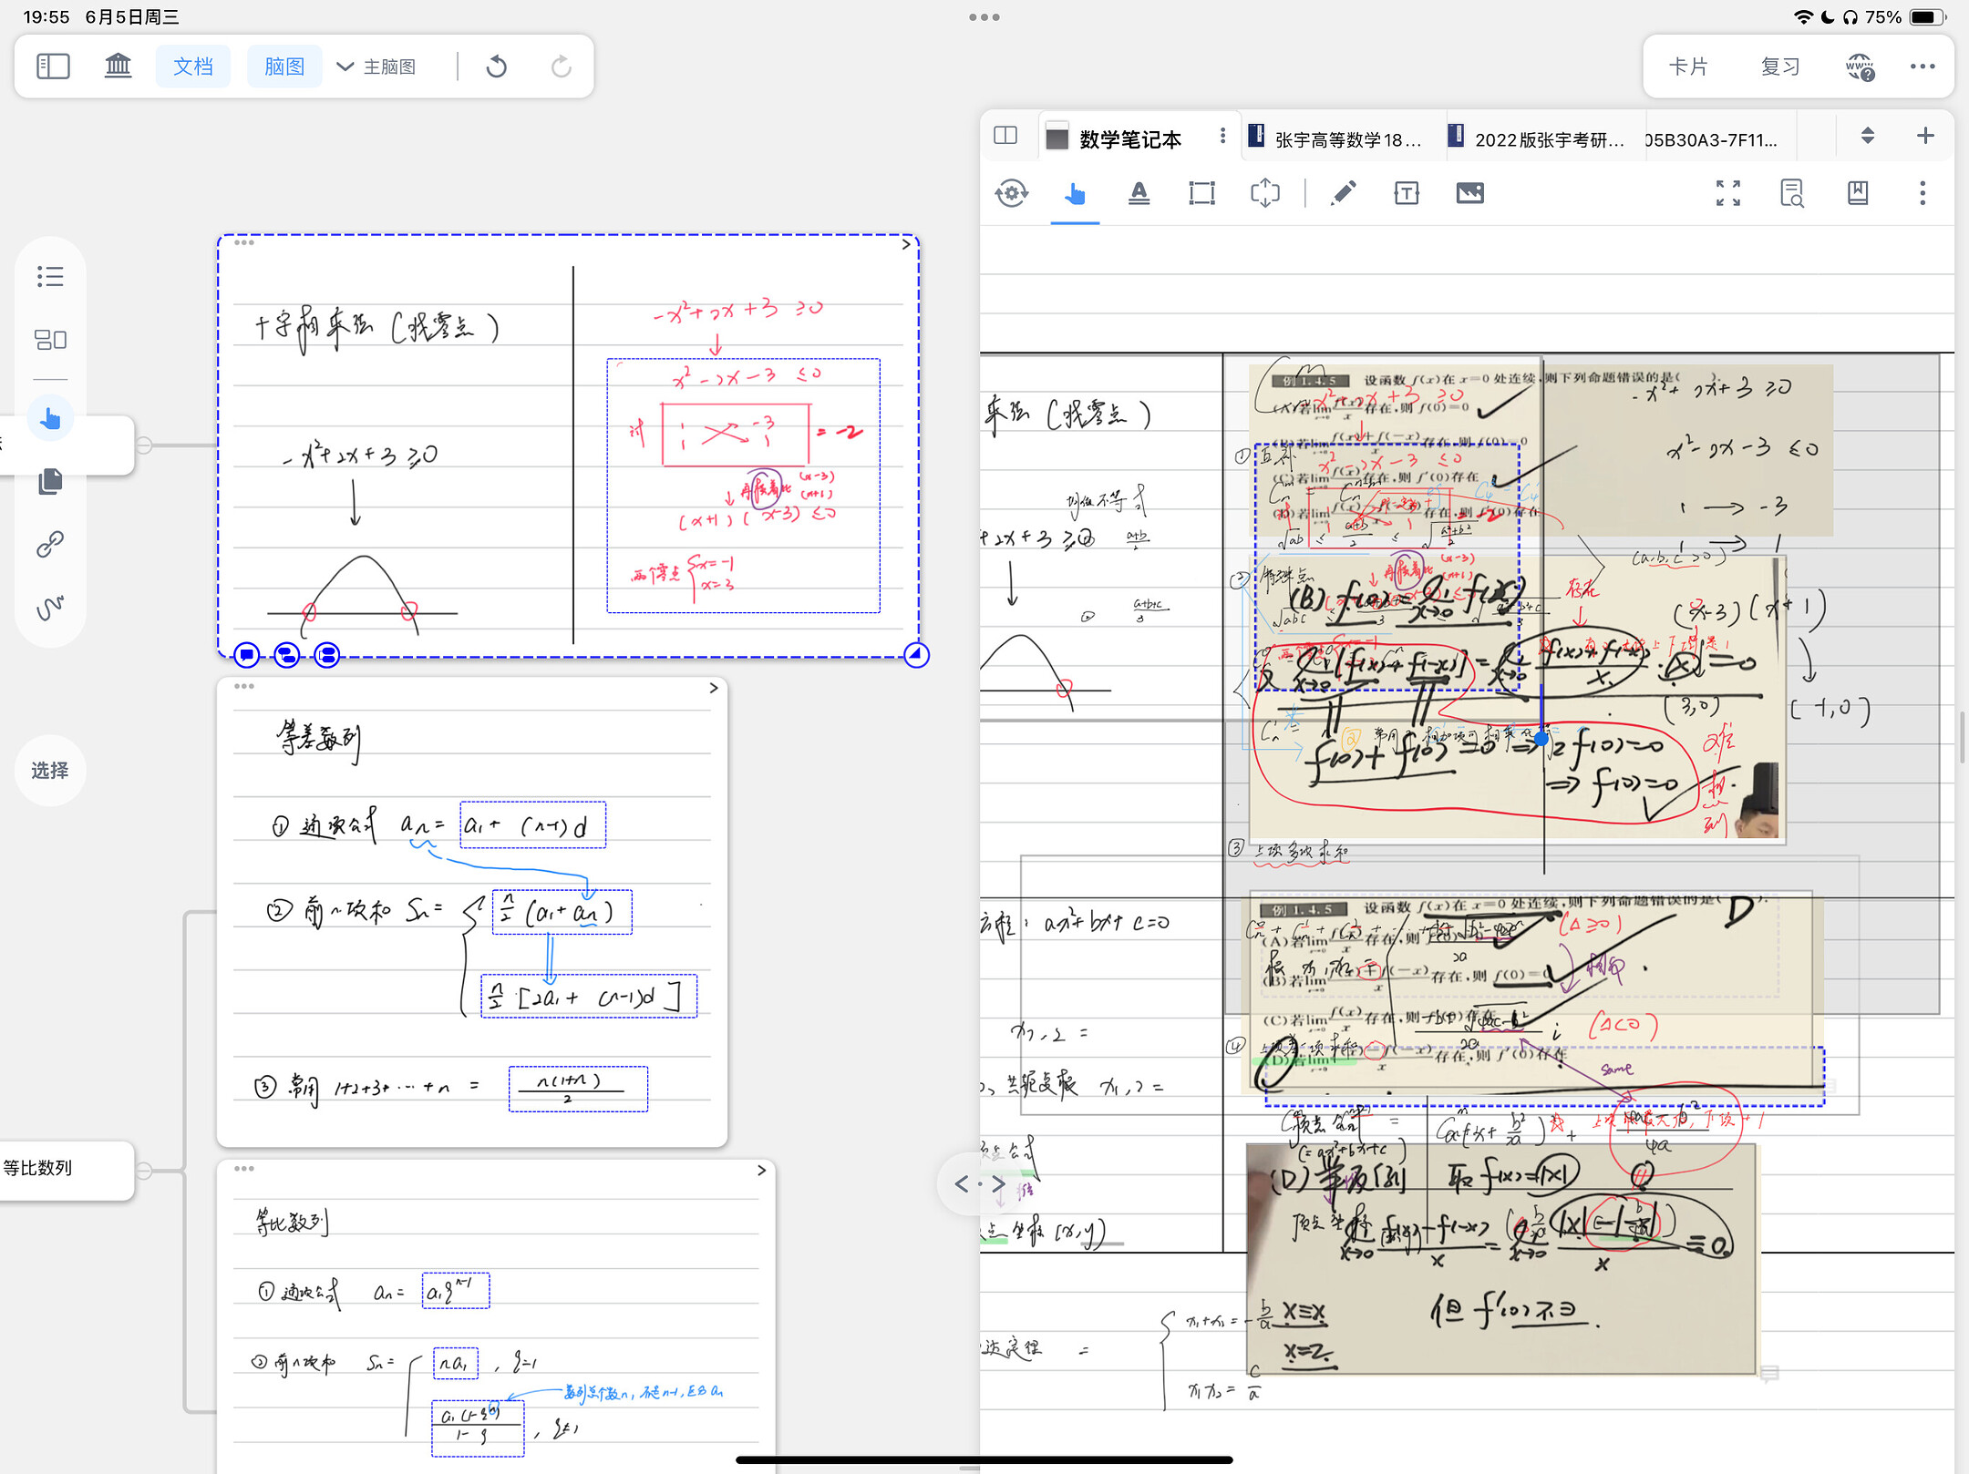
Task: Toggle the 文档 view mode
Action: click(x=192, y=66)
